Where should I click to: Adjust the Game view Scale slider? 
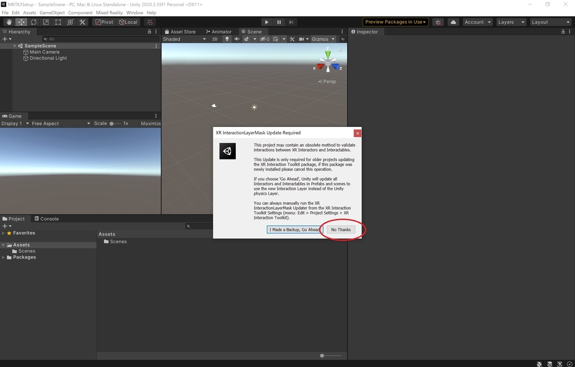115,124
